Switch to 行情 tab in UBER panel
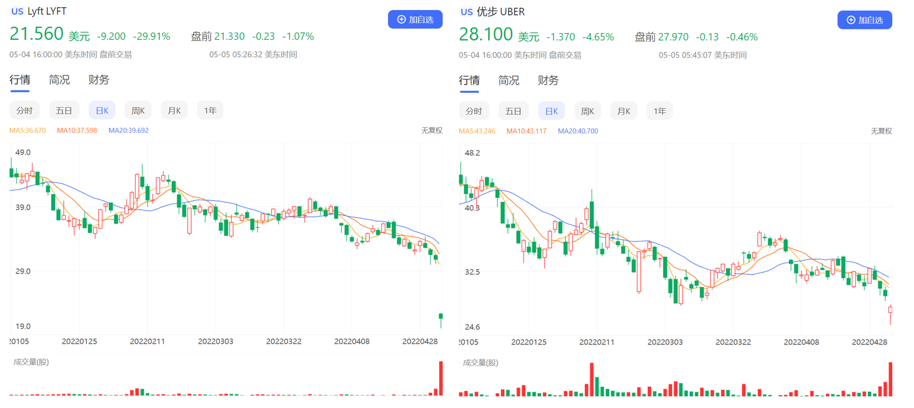Viewport: 914px width, 408px height. (469, 80)
